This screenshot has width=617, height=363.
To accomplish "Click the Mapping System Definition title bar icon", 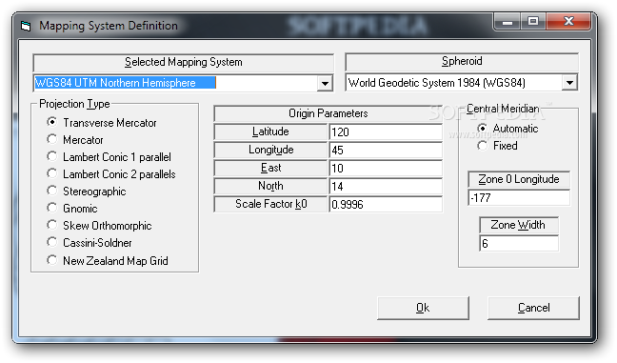I will pyautogui.click(x=26, y=27).
